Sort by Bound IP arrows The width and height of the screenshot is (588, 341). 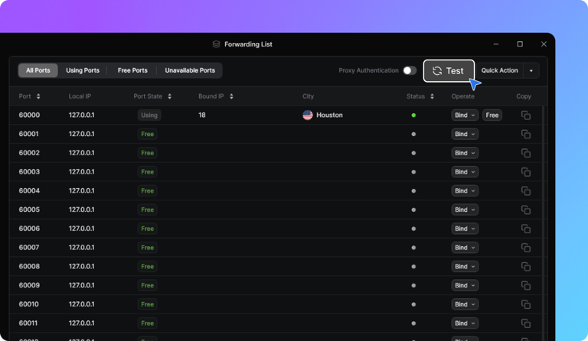[231, 96]
